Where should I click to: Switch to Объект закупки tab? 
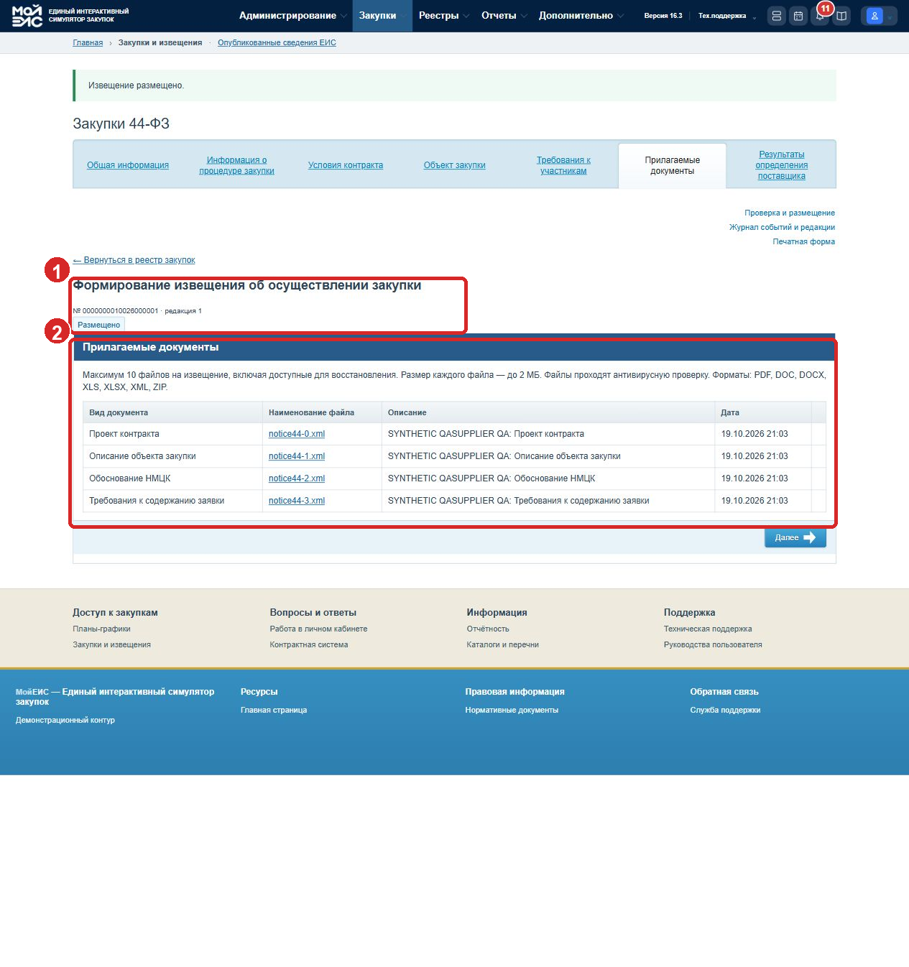pos(454,165)
